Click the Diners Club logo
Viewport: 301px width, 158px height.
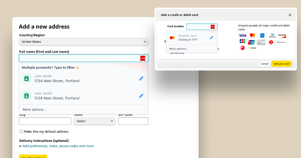(272, 35)
